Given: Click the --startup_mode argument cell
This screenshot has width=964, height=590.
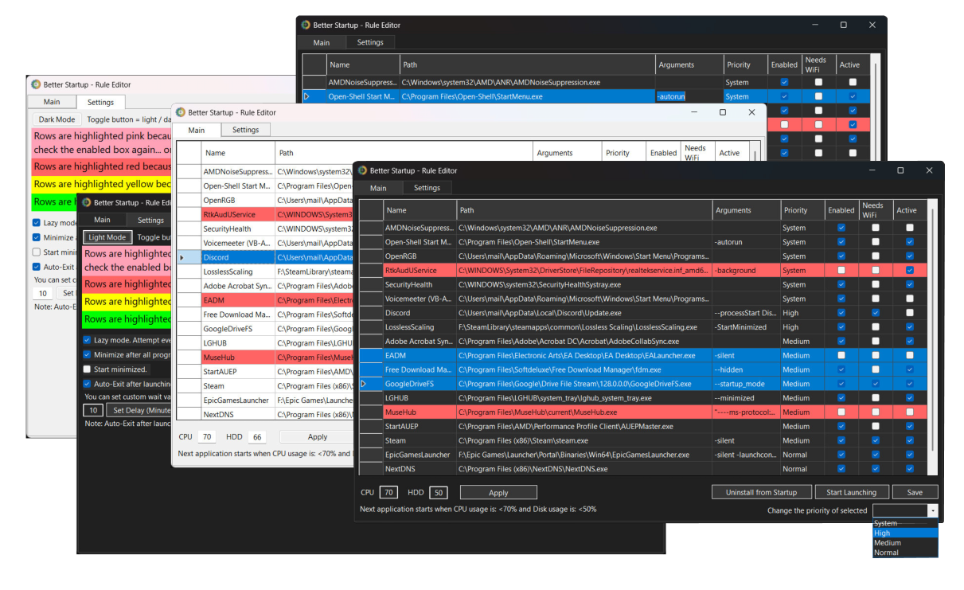Looking at the screenshot, I should pos(747,384).
